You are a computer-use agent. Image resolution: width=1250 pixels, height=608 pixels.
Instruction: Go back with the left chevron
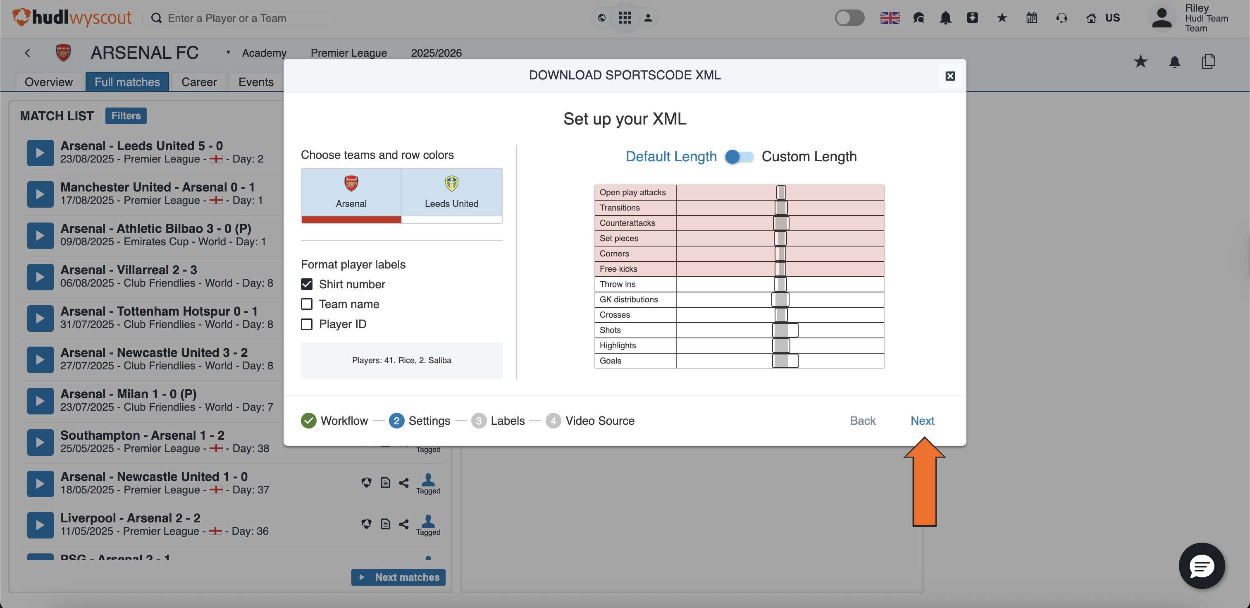(x=27, y=53)
